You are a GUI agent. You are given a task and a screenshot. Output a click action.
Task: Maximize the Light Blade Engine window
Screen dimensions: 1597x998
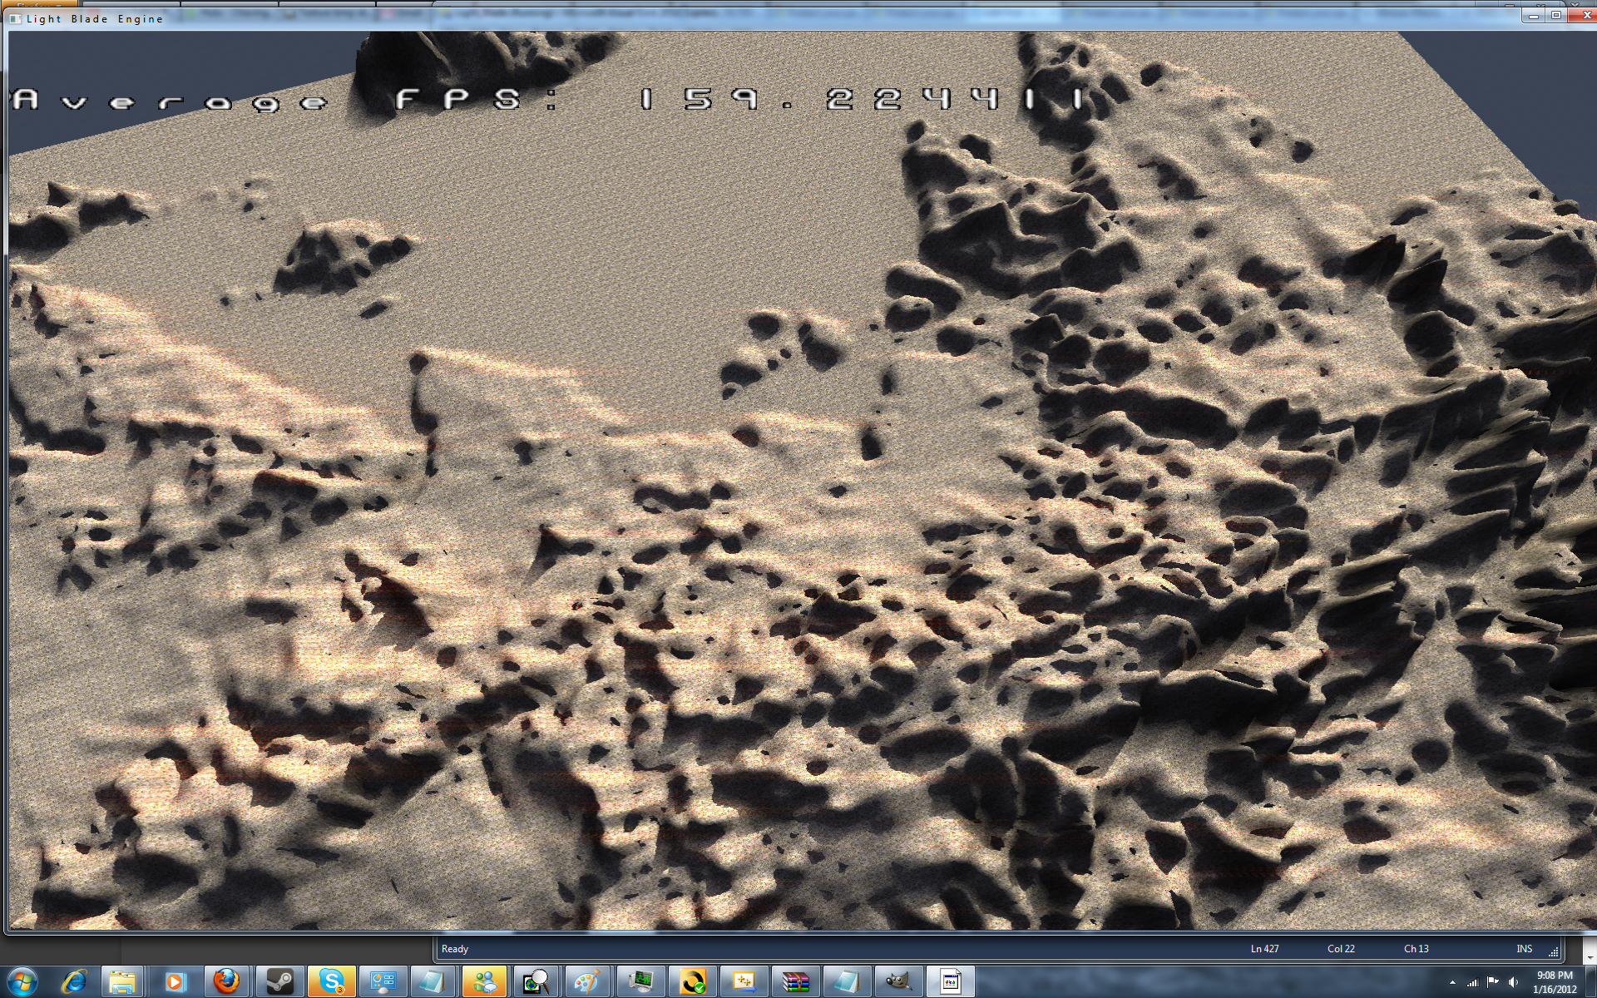point(1555,15)
